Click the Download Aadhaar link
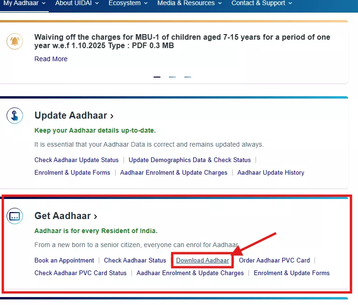The height and width of the screenshot is (305, 358). [x=203, y=260]
